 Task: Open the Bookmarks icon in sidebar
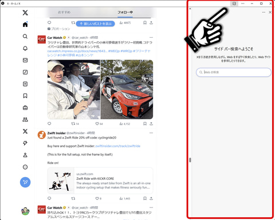25,96
